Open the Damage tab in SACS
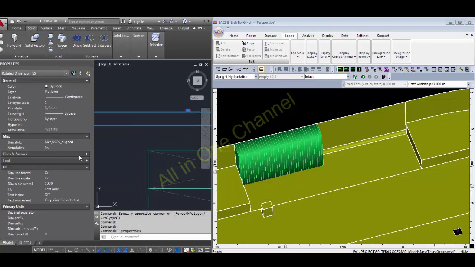Screen dimensions: 475x267 (271, 36)
